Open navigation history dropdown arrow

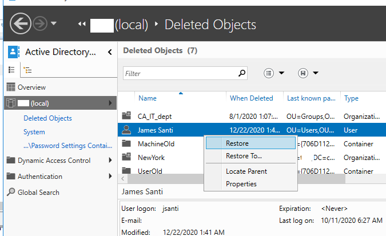(54, 24)
